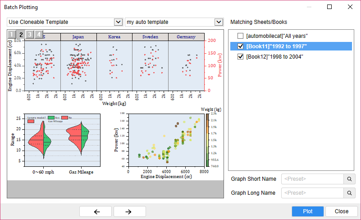
Task: Go forward using the right arrow button
Action: pyautogui.click(x=129, y=211)
